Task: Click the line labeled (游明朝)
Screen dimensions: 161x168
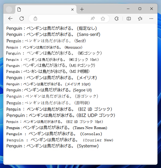Action: pyautogui.click(x=48, y=103)
